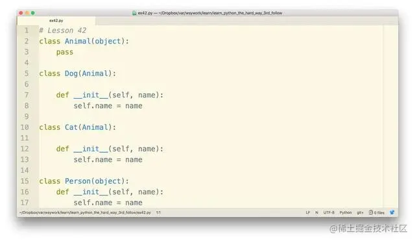Open the LF line ending selector
Screen dimensions: 415x241
pos(308,212)
